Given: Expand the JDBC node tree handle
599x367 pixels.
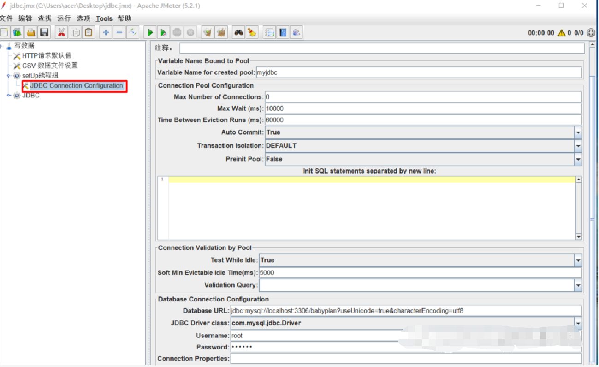Looking at the screenshot, I should pos(9,96).
